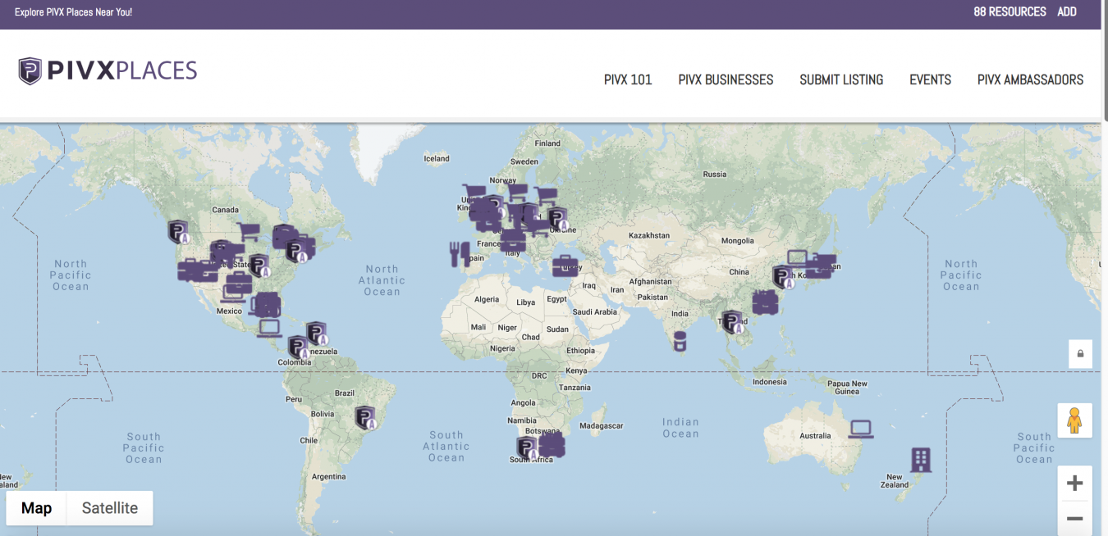Click the ambassador shield marker near Korea
Image resolution: width=1108 pixels, height=536 pixels.
pyautogui.click(x=783, y=277)
